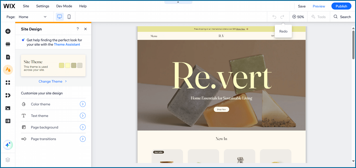This screenshot has height=168, width=356.
Task: Open the Add Elements plus icon
Action: click(8, 31)
